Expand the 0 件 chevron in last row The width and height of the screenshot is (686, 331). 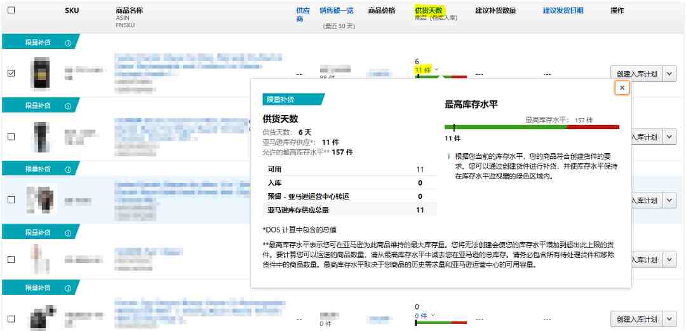click(x=433, y=315)
